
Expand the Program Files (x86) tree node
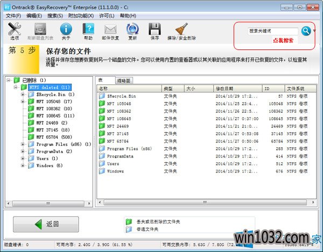click(23, 144)
